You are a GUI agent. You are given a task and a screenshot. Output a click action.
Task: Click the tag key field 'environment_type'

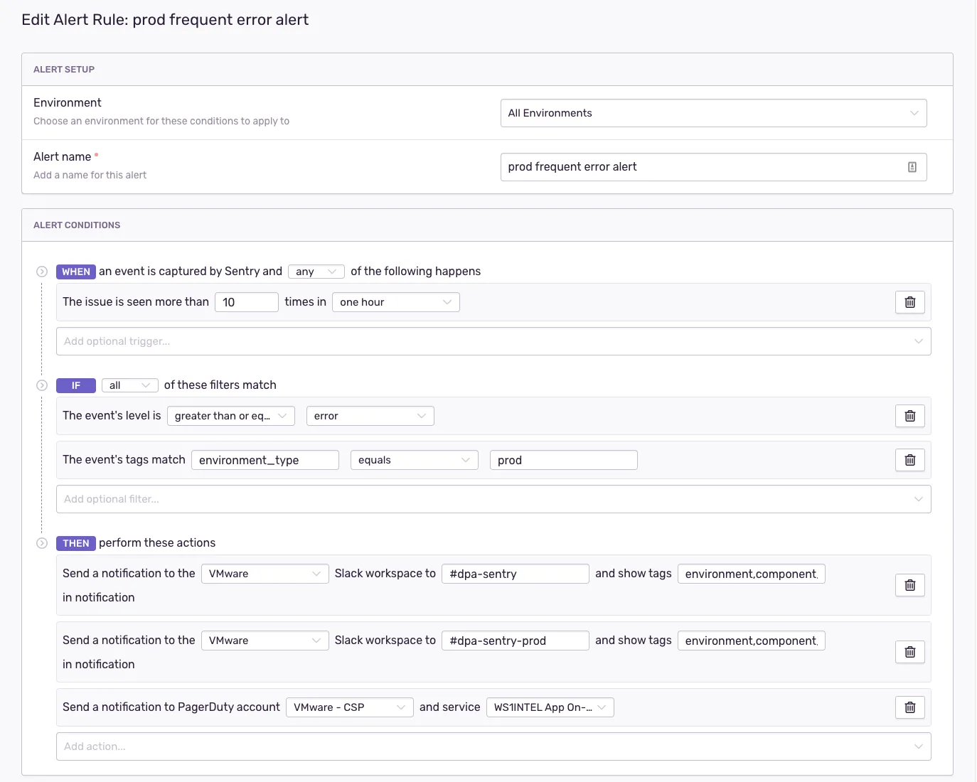[x=265, y=460]
